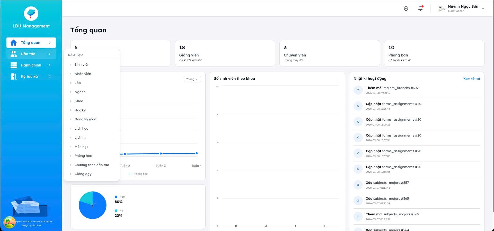Click the Tuần 3 data point on line chart
The height and width of the screenshot is (231, 494).
click(161, 153)
